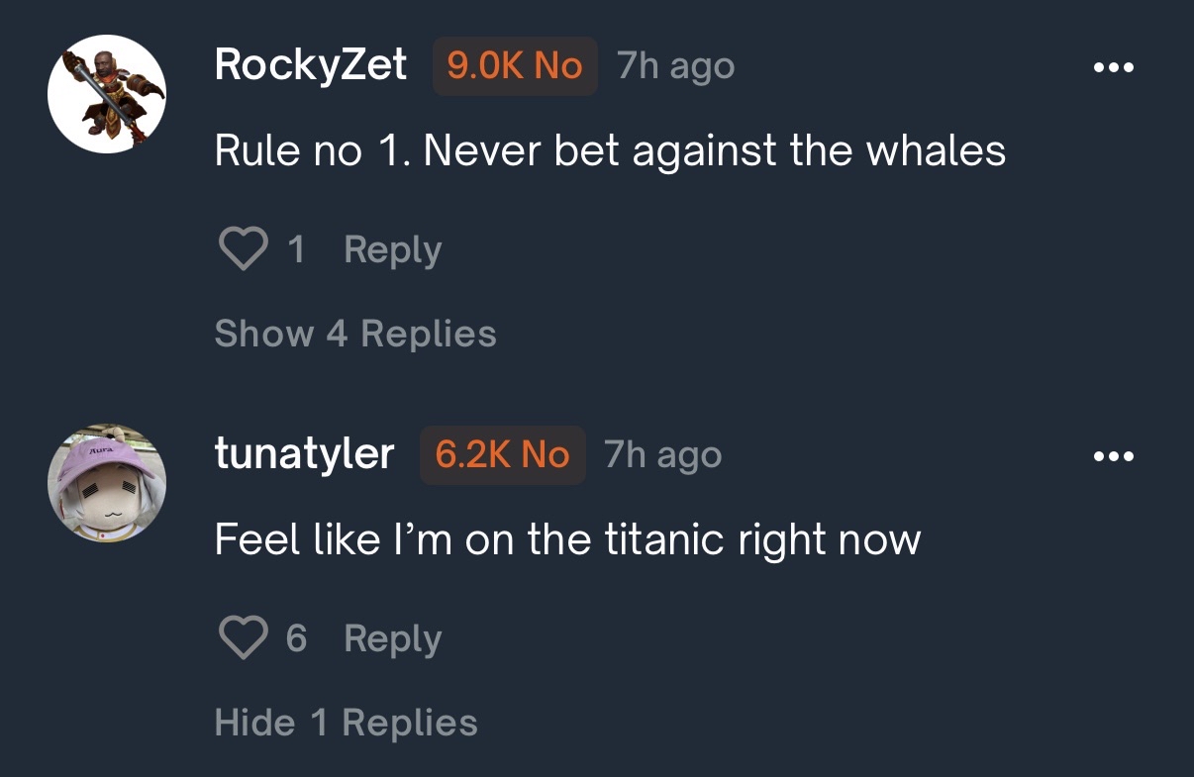Select the 'Never bet against the whales' comment text
Screen dimensions: 1194x777
pyautogui.click(x=715, y=151)
